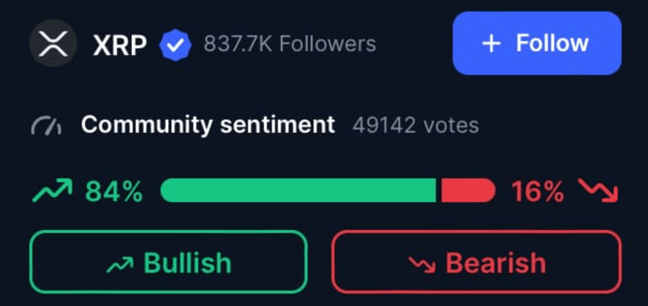
Task: Click the small arrow icon inside the Bearish button
Action: click(x=422, y=264)
